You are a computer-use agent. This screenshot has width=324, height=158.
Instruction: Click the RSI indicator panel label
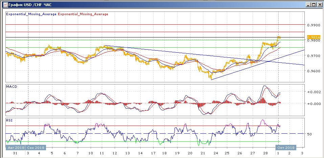click(9, 120)
